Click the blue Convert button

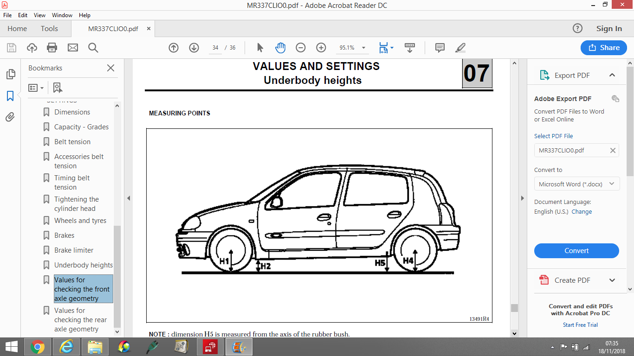[576, 251]
